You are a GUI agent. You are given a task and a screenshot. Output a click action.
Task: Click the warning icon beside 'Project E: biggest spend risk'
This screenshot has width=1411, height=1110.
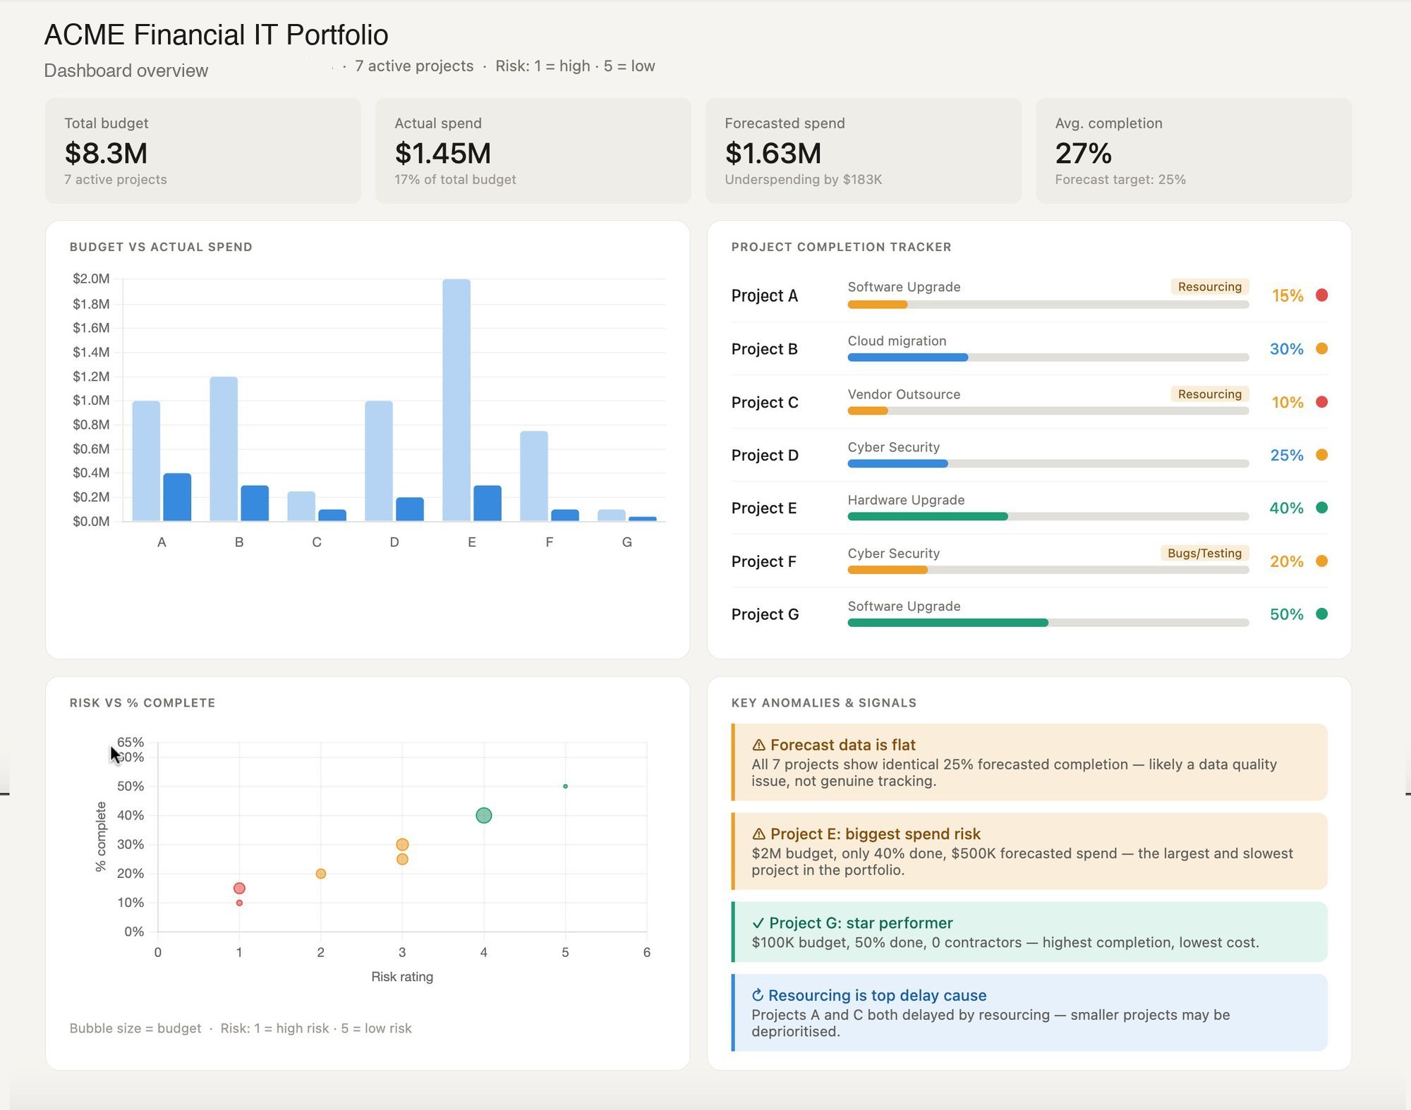pyautogui.click(x=758, y=834)
